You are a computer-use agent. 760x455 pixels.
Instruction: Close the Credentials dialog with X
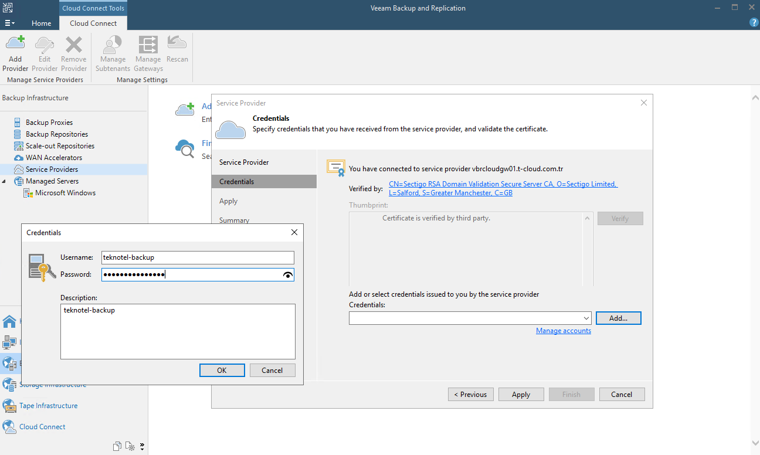(294, 232)
